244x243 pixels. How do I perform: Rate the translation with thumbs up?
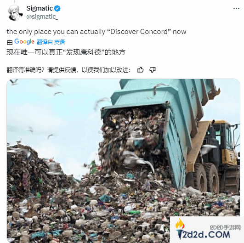click(x=140, y=70)
